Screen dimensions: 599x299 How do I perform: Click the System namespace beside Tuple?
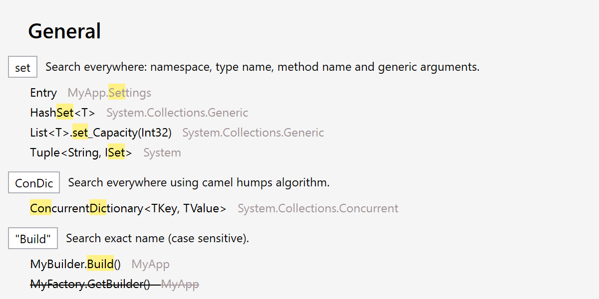point(162,152)
